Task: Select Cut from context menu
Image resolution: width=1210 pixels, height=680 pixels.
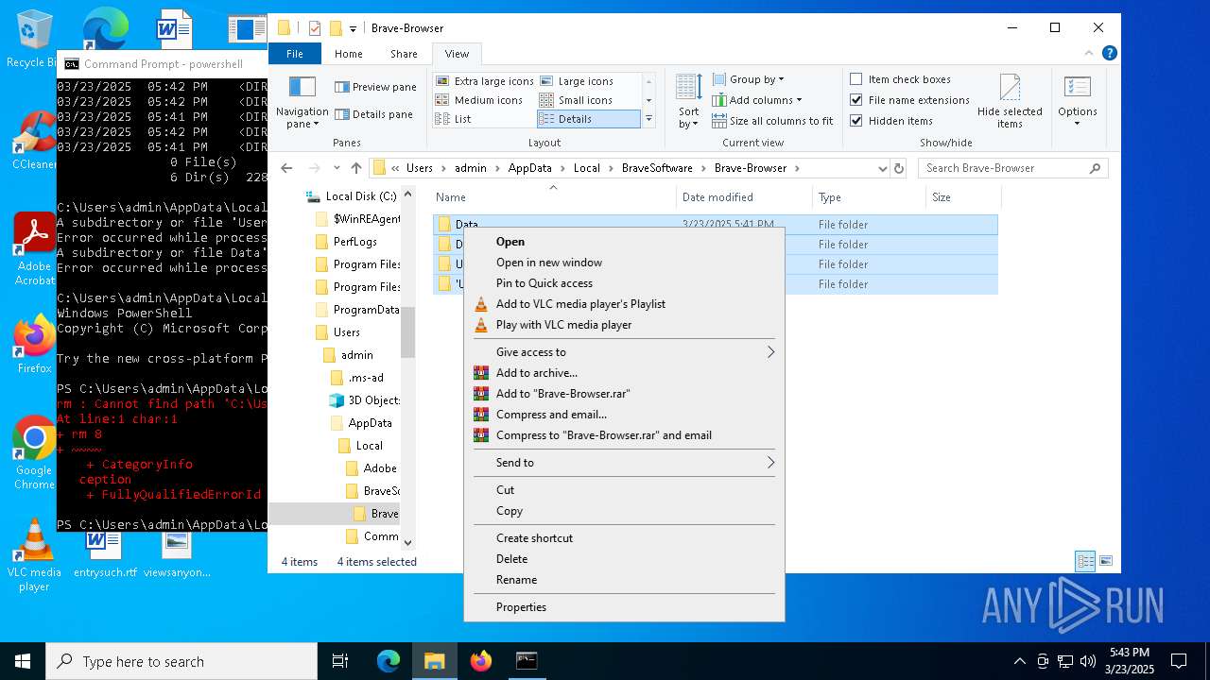Action: pos(624,490)
